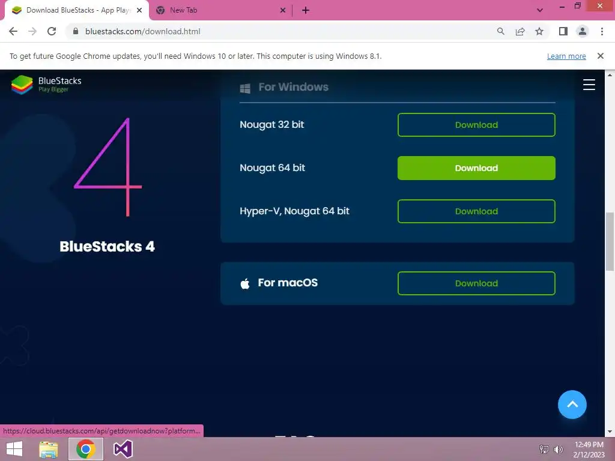Viewport: 615px width, 461px height.
Task: Click the "BlueStacks 4" heading
Action: [x=107, y=247]
